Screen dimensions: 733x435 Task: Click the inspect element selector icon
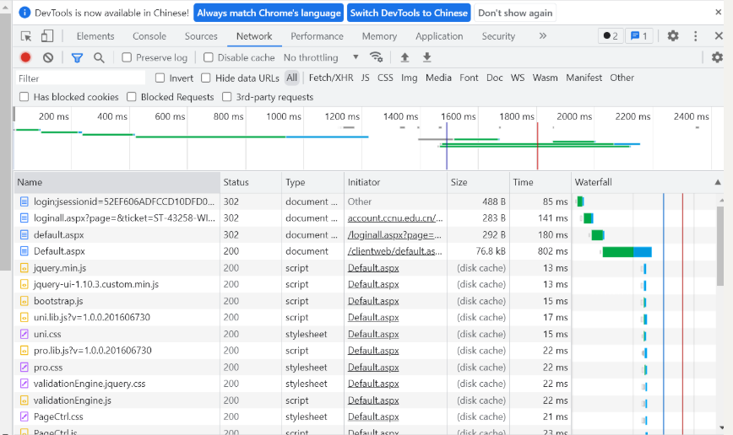pos(26,36)
